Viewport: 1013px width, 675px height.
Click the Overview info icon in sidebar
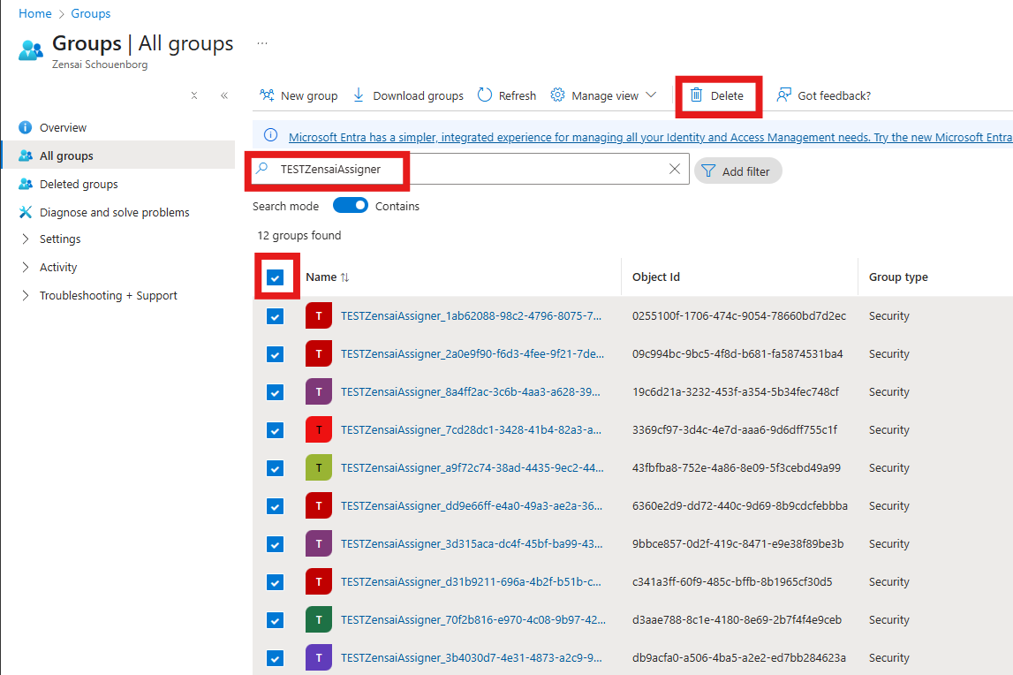click(x=26, y=127)
